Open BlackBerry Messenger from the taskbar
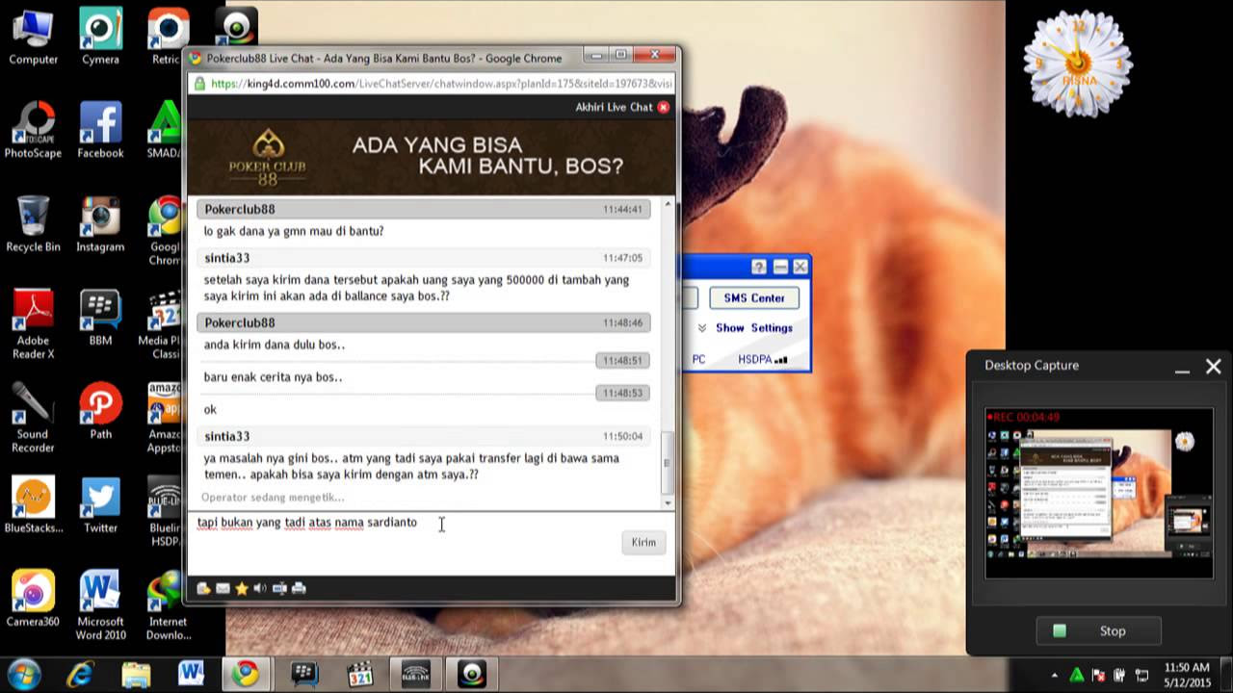 coord(304,674)
